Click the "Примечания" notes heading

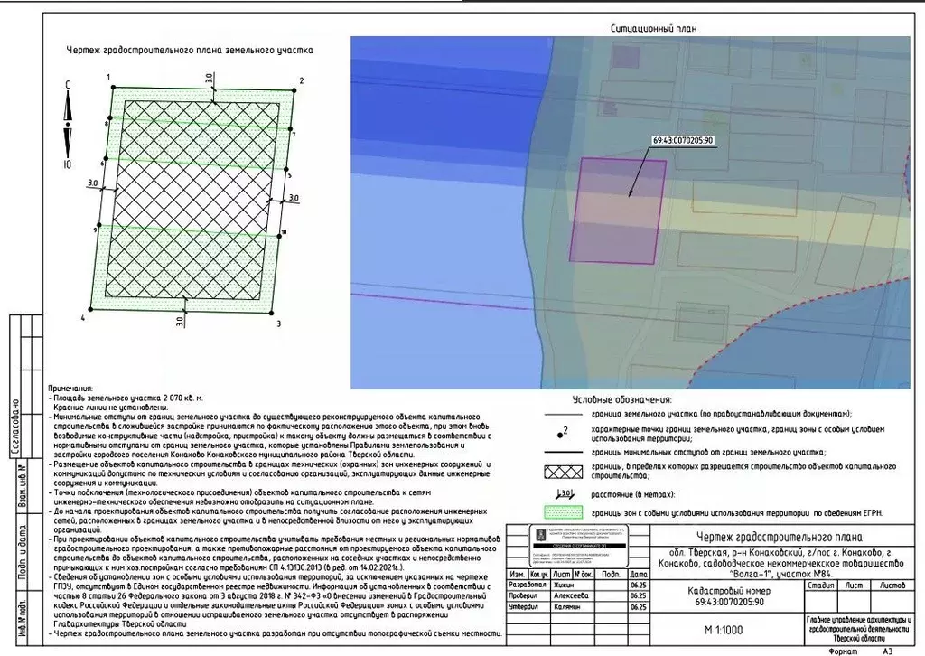(x=70, y=389)
